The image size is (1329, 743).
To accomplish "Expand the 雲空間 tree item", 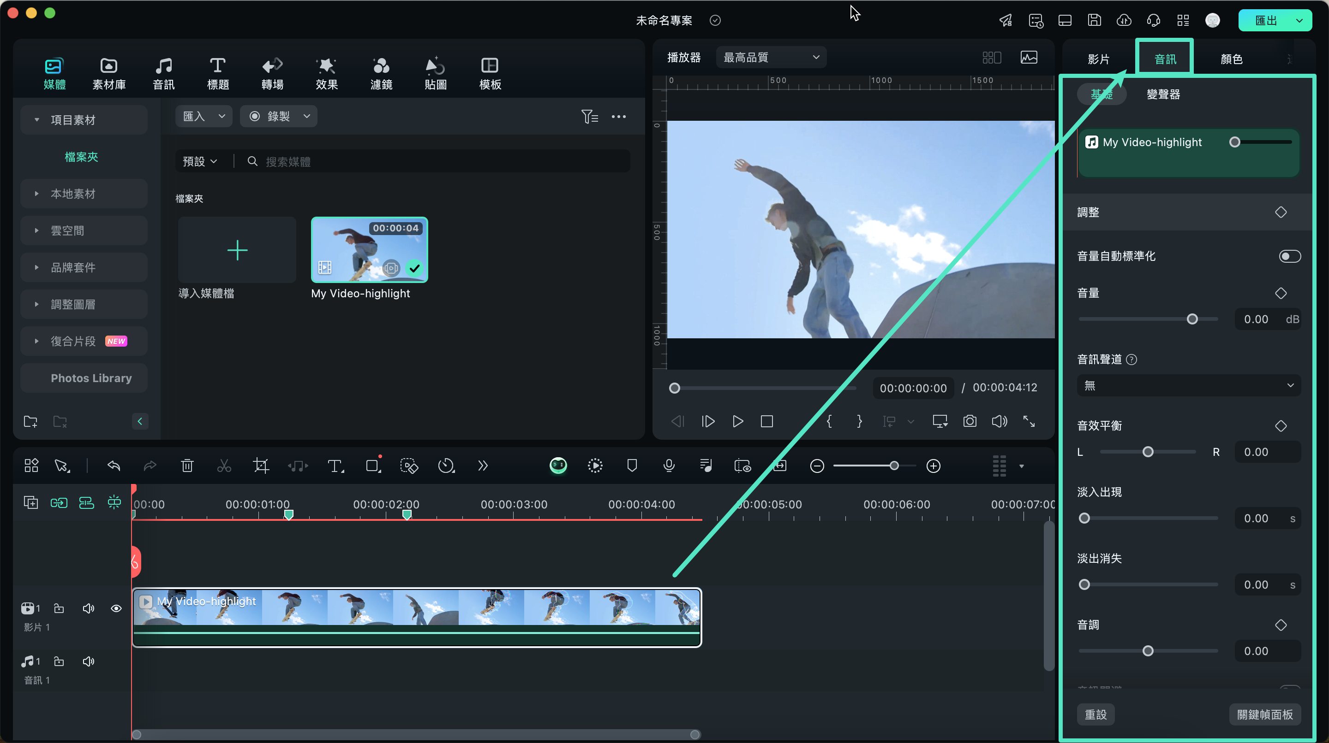I will 84,230.
